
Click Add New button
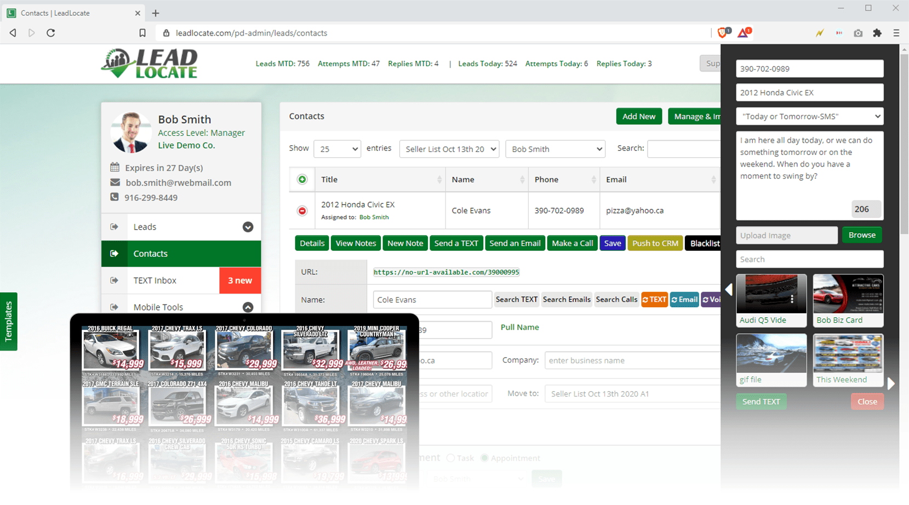point(639,116)
